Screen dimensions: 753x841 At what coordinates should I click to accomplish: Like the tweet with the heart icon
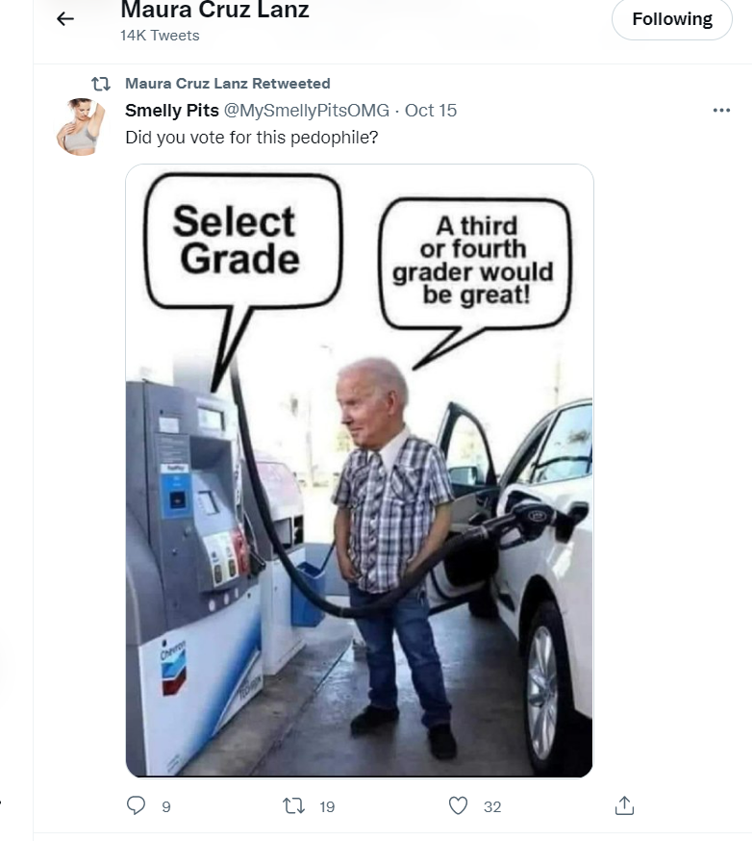click(458, 805)
